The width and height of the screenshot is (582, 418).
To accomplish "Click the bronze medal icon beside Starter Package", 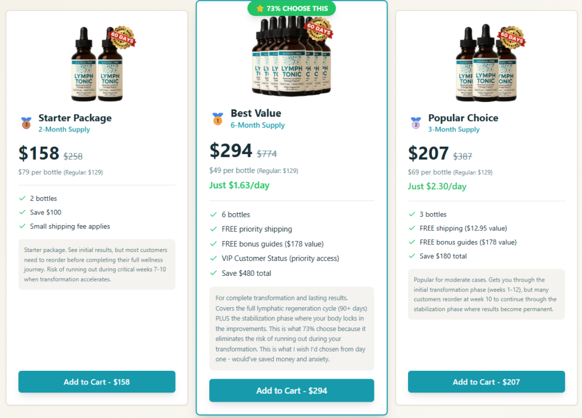I will point(26,123).
